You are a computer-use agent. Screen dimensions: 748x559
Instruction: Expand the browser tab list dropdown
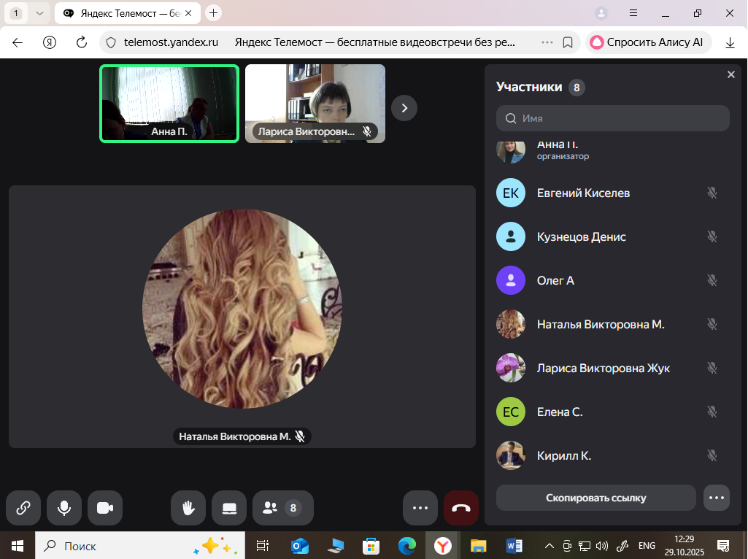[39, 12]
